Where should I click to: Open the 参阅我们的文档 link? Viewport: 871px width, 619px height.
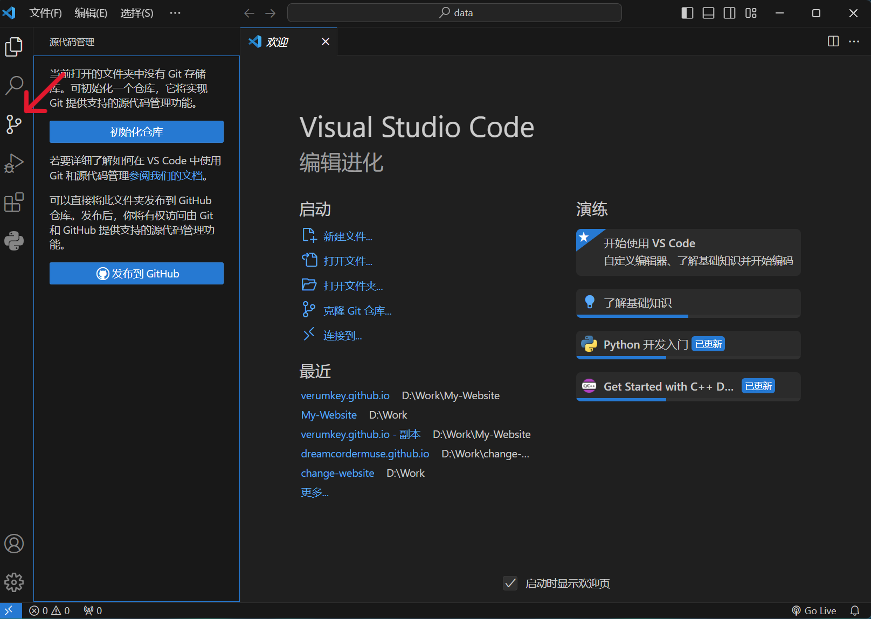166,176
